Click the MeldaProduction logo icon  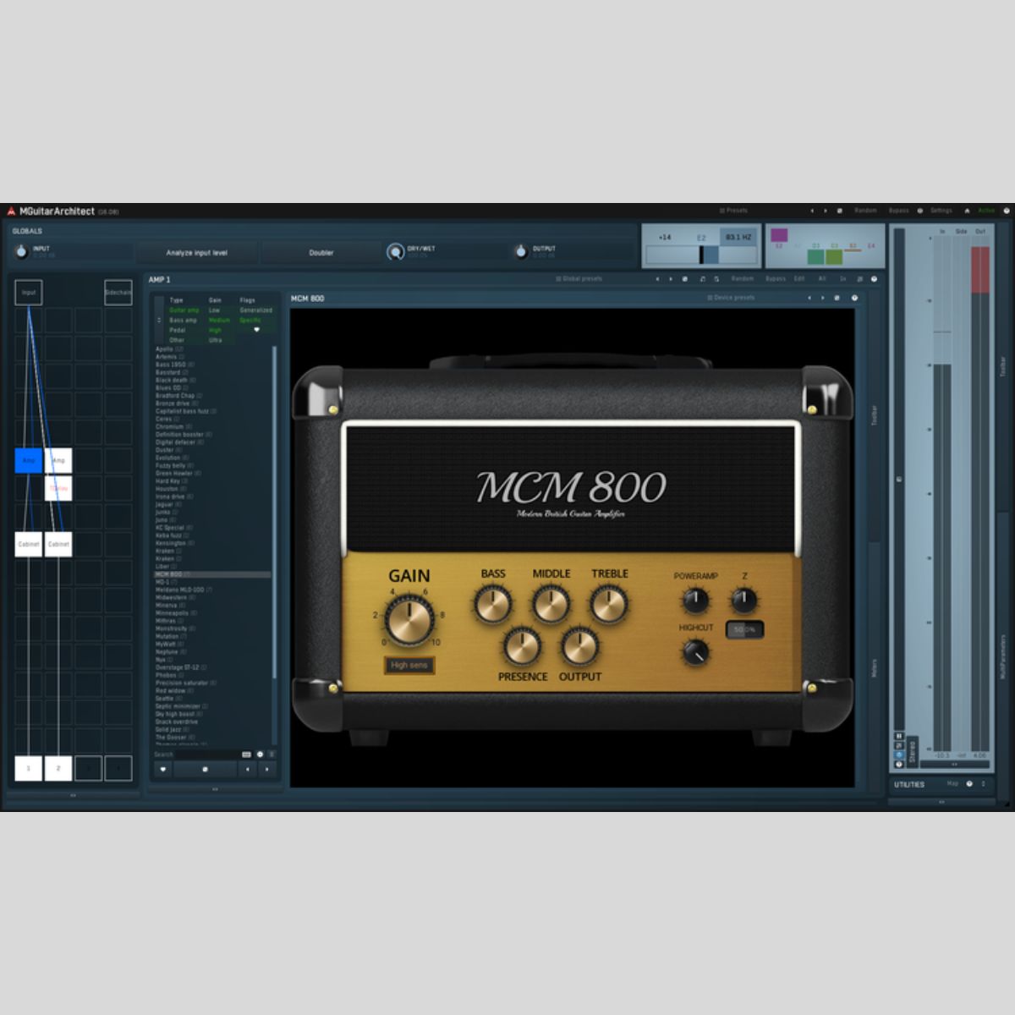pos(11,211)
